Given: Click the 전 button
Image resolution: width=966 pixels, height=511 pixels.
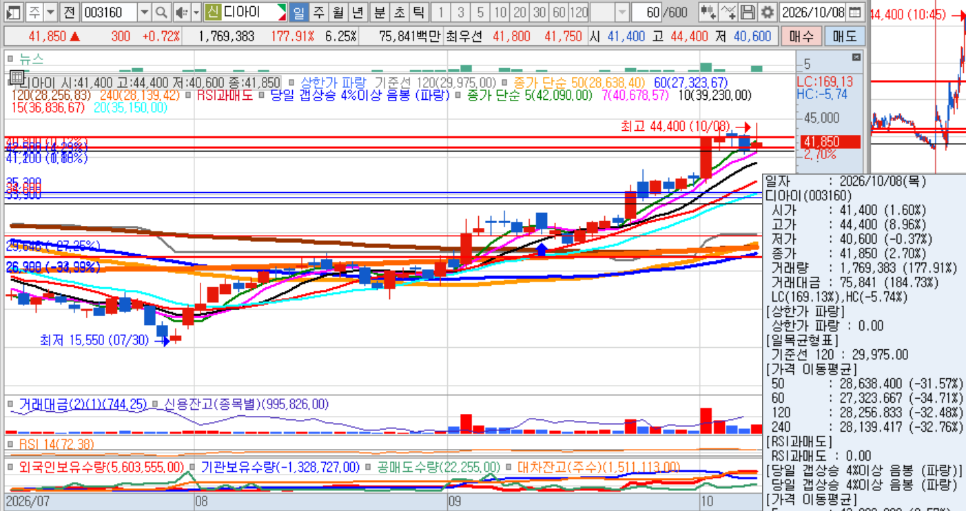Looking at the screenshot, I should coord(70,12).
